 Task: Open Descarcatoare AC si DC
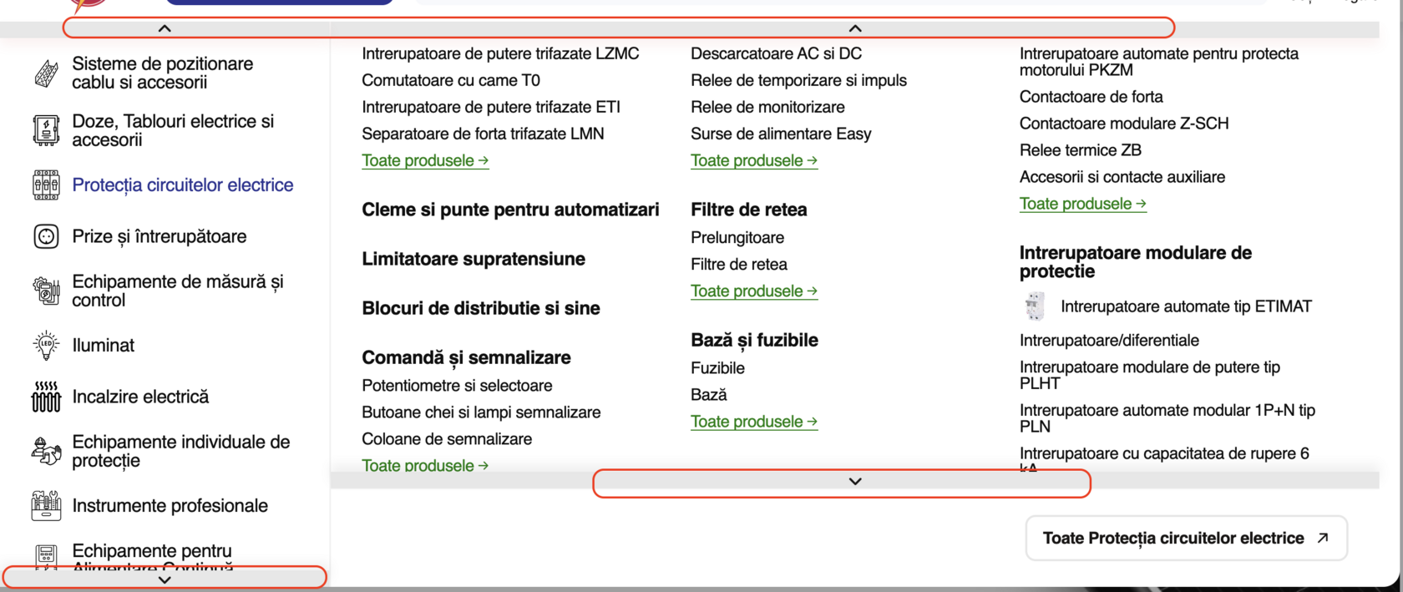(776, 53)
